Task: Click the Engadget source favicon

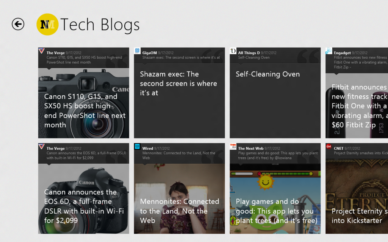Action: 329,51
